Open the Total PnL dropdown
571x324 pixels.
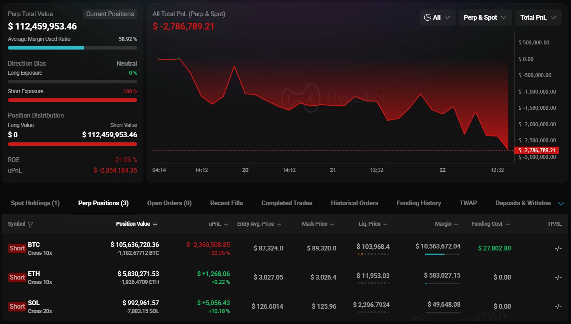(538, 17)
